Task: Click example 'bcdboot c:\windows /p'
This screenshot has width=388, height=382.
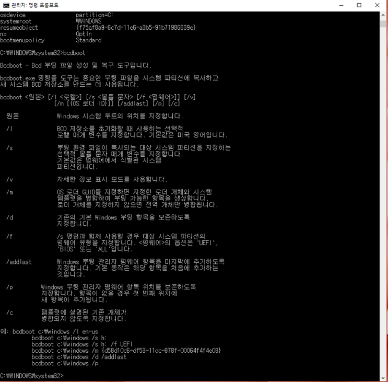Action: (x=65, y=363)
